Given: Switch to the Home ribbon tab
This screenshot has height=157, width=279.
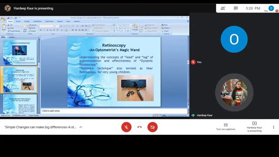Looking at the screenshot, I should 10,21.
